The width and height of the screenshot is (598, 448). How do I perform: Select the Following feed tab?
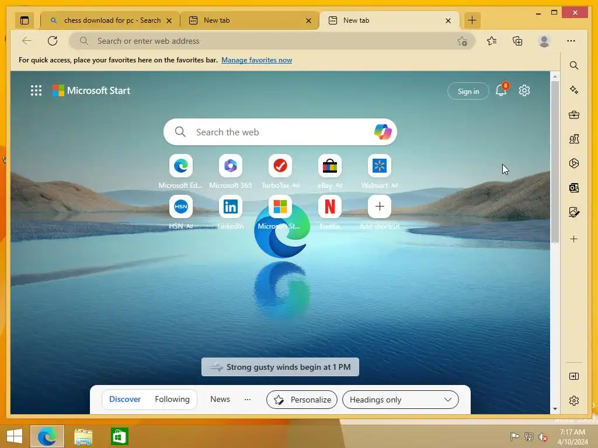click(x=172, y=399)
